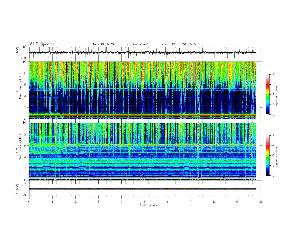Click the time axis tick label '0'
The image size is (293, 226).
tap(29, 202)
